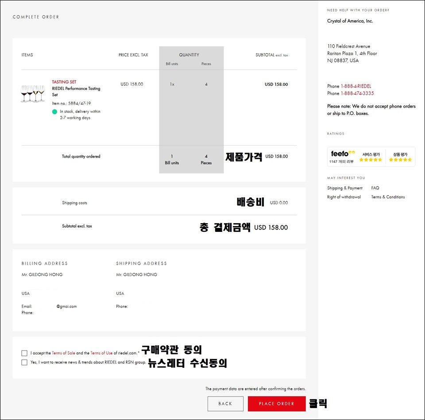425x420 pixels.
Task: Click the 'SHIPPING ADDRESS' heading
Action: tap(142, 263)
